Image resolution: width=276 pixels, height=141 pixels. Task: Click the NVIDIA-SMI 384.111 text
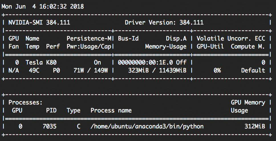[x=39, y=23]
